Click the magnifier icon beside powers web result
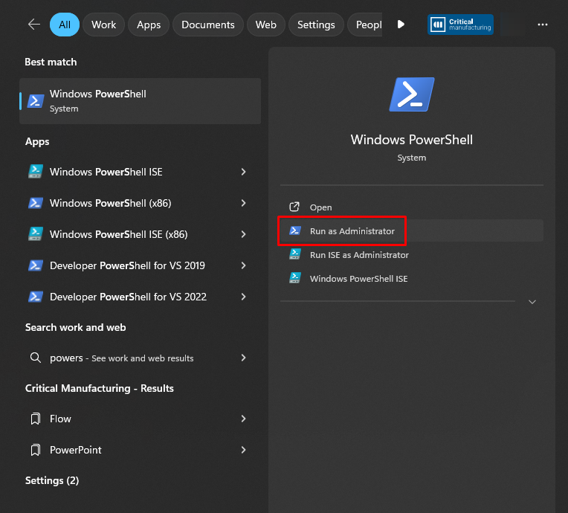568x513 pixels. (x=35, y=358)
